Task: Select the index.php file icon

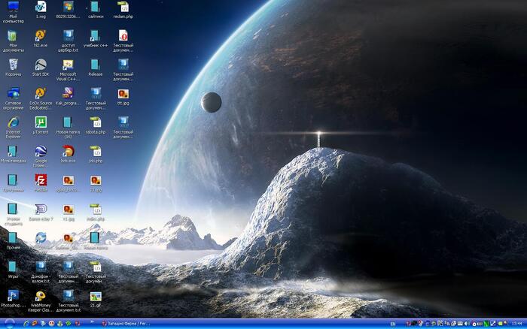Action: tap(96, 210)
